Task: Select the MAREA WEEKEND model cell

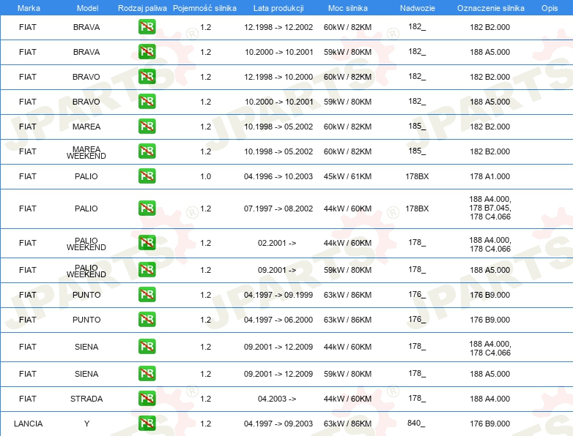Action: pyautogui.click(x=86, y=152)
